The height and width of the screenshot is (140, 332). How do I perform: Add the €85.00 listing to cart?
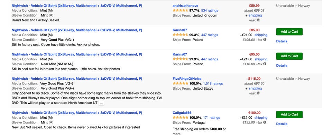[x=289, y=32]
